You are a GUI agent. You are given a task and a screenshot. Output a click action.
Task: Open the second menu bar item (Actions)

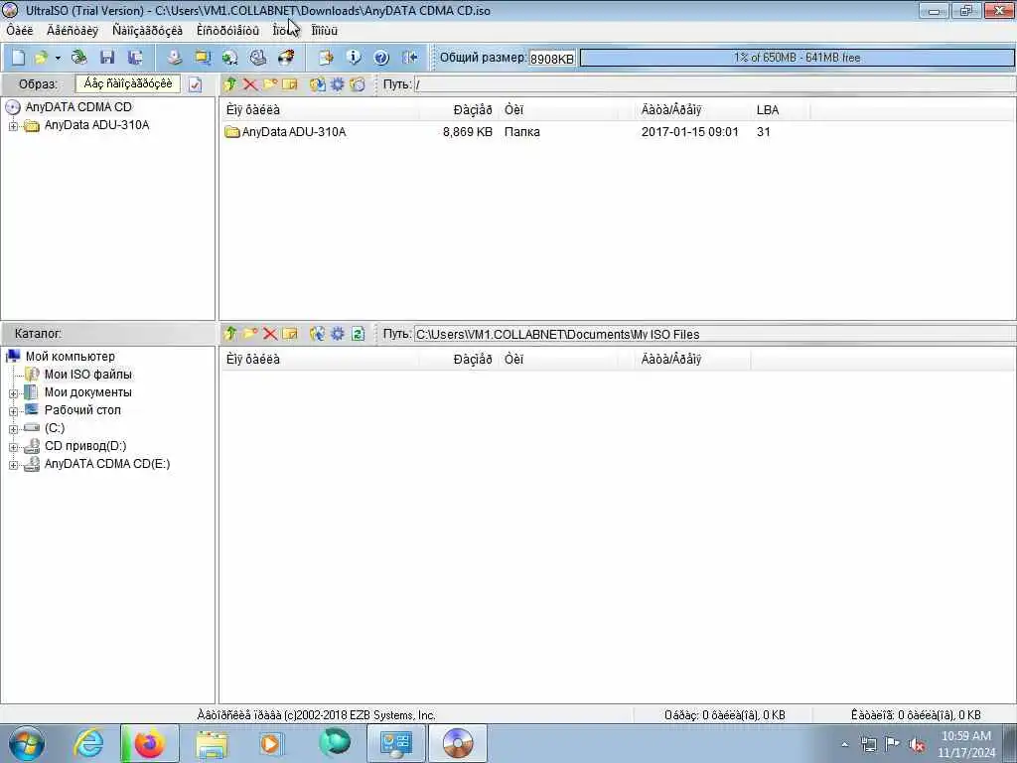[73, 31]
